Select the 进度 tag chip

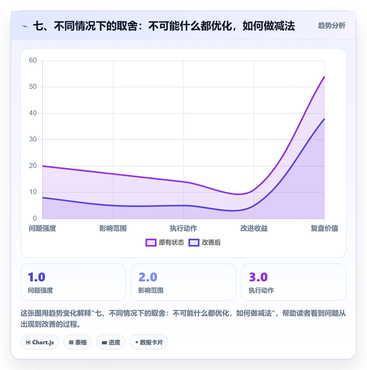pos(111,342)
